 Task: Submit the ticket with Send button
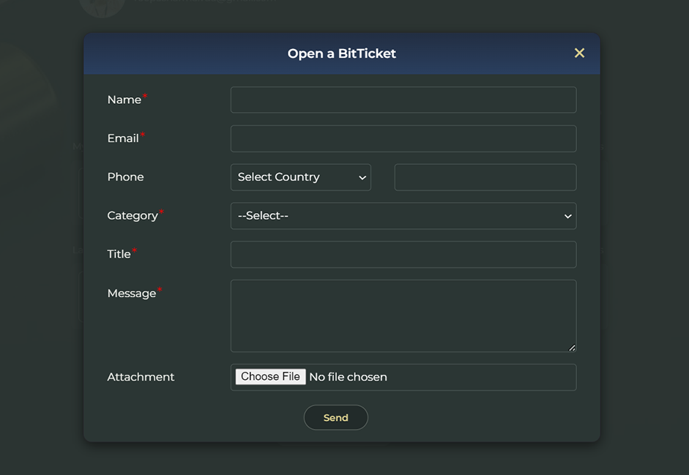click(335, 417)
